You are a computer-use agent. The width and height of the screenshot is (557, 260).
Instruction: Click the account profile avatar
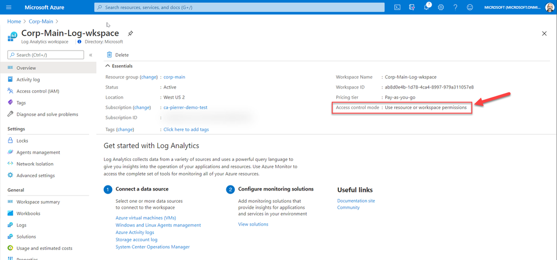click(x=550, y=7)
